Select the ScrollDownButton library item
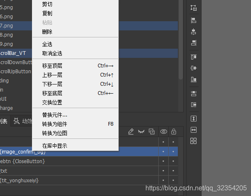The height and width of the screenshot is (196, 251). coord(16,62)
